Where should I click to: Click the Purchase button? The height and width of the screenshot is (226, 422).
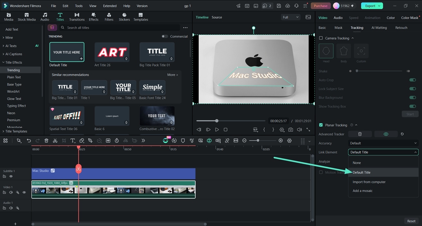tap(321, 6)
